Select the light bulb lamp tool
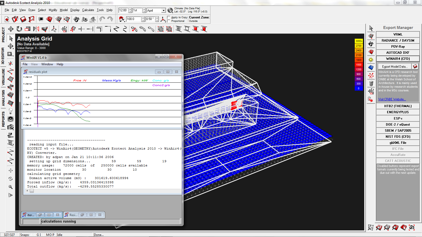 click(11, 111)
